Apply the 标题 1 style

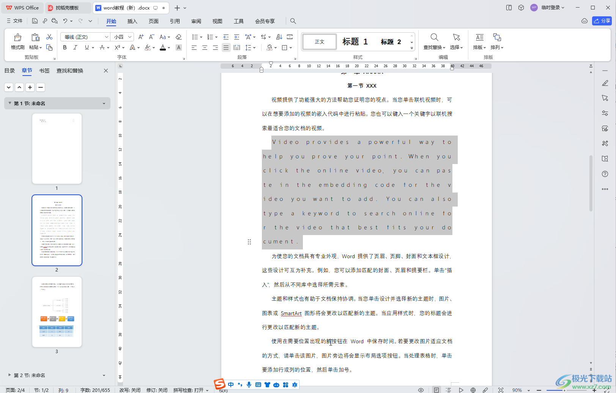pos(355,42)
